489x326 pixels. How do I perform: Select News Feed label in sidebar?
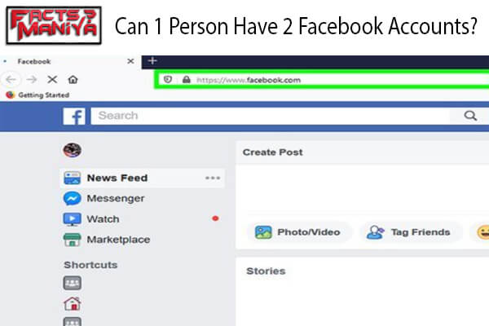click(x=117, y=178)
